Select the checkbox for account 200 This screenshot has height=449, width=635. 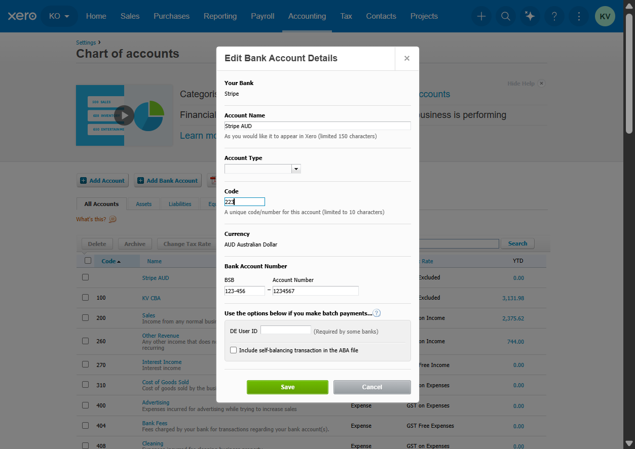85,318
